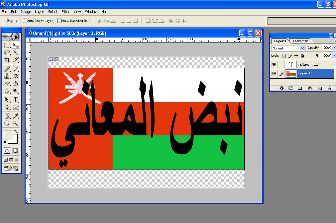Select the Dodge tool
Image resolution: width=336 pixels, height=223 pixels.
(x=16, y=91)
